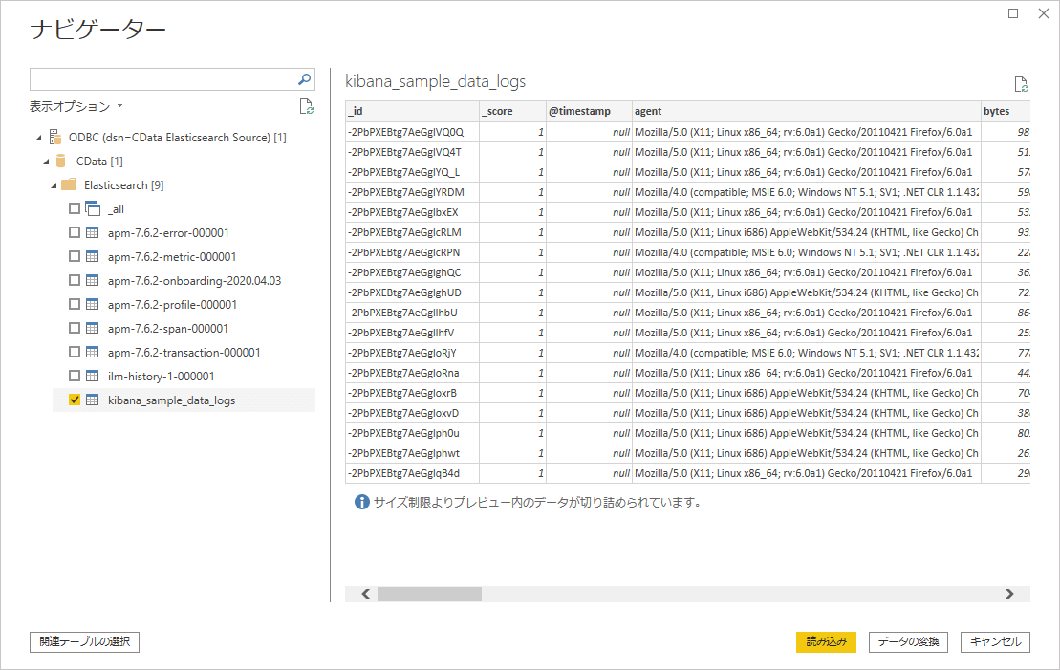This screenshot has width=1060, height=670.
Task: Collapse the ODBC root tree node
Action: click(38, 138)
